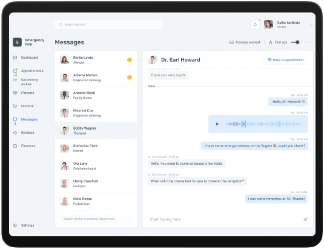Open Upcoming appointments submenu
Image resolution: width=324 pixels, height=249 pixels.
click(x=30, y=80)
